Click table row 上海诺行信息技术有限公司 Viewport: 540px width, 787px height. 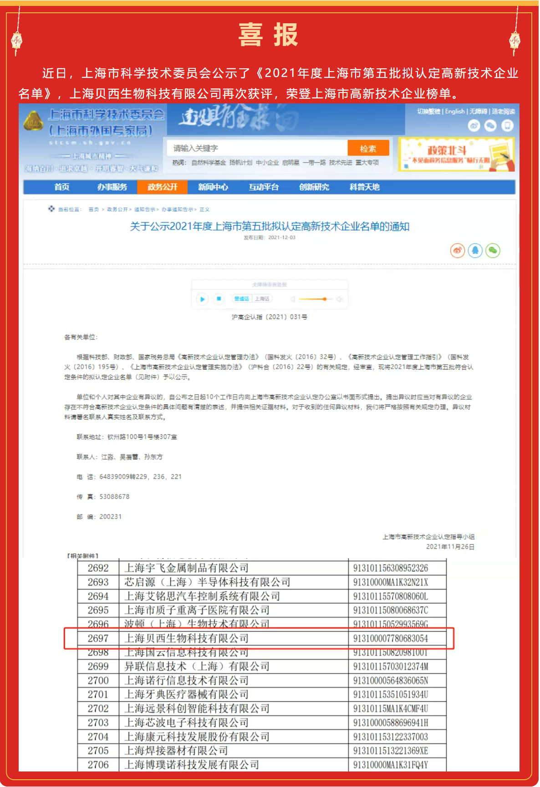pos(262,681)
